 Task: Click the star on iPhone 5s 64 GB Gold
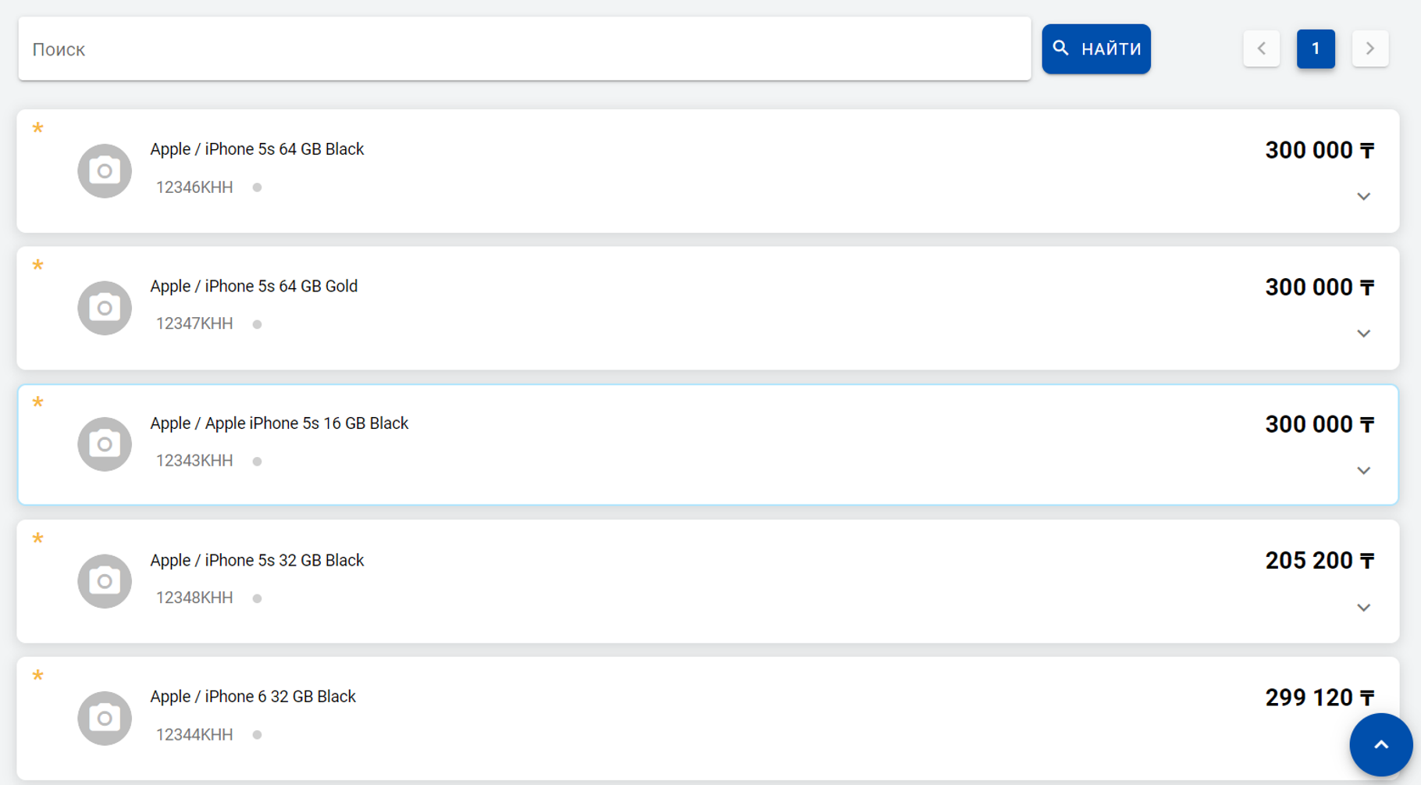(37, 266)
